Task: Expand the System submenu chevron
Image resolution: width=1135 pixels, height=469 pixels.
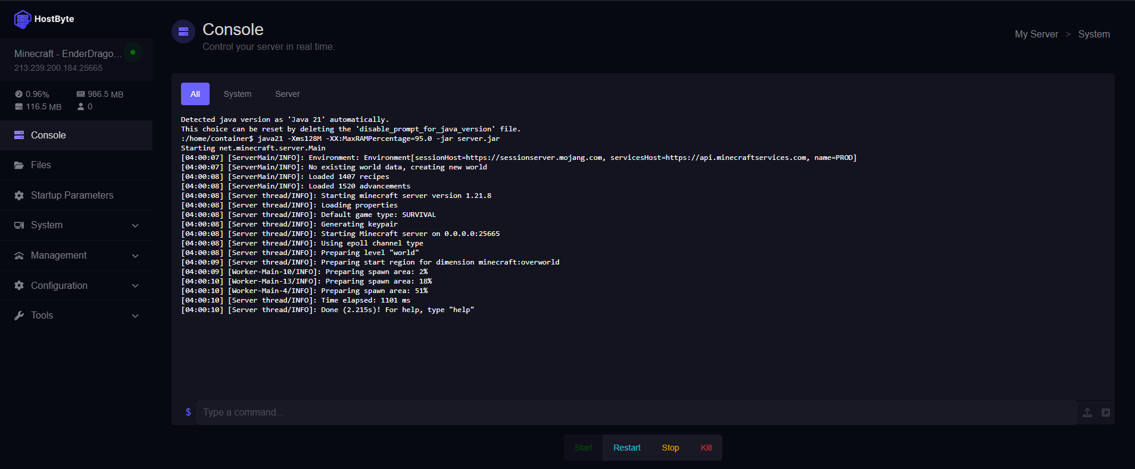Action: pos(135,225)
